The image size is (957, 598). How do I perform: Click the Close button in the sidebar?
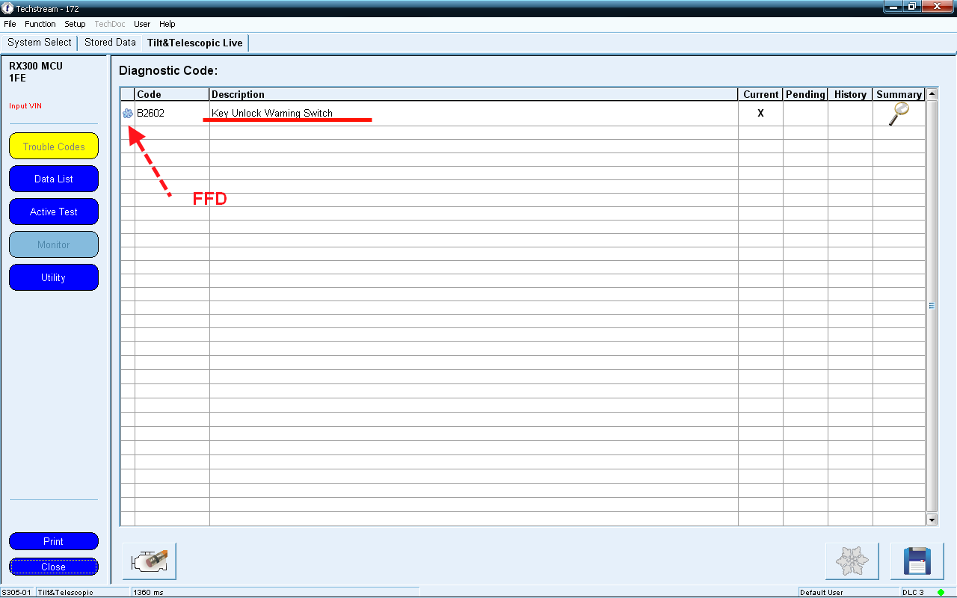point(54,567)
